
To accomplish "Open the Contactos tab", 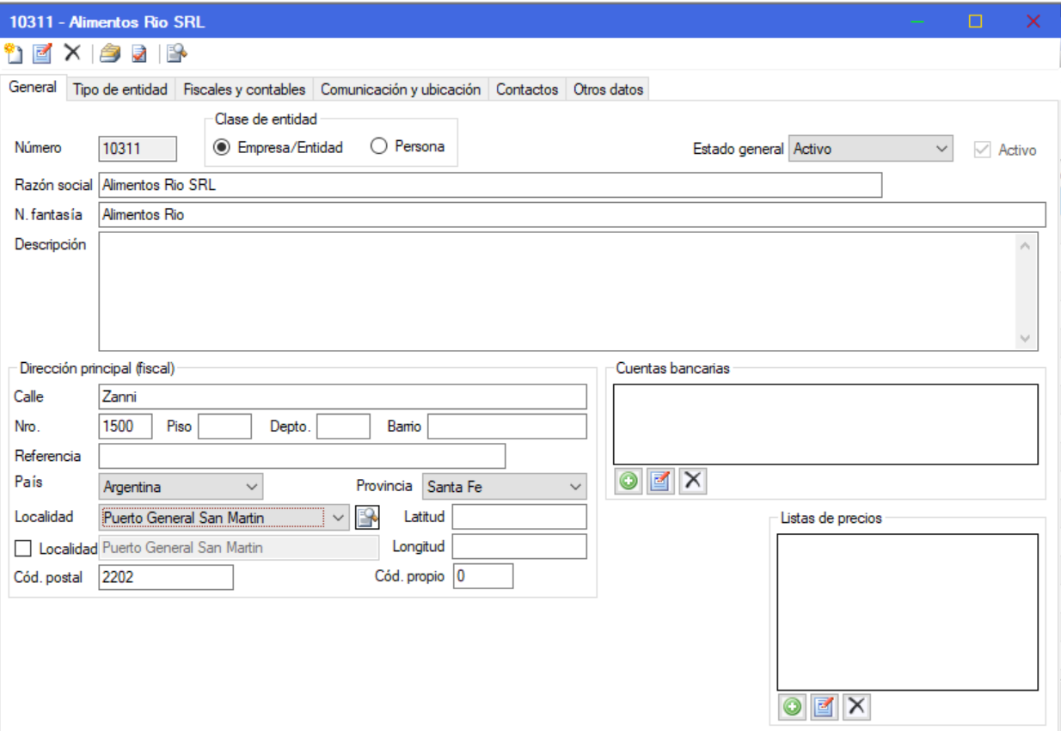I will (x=527, y=89).
